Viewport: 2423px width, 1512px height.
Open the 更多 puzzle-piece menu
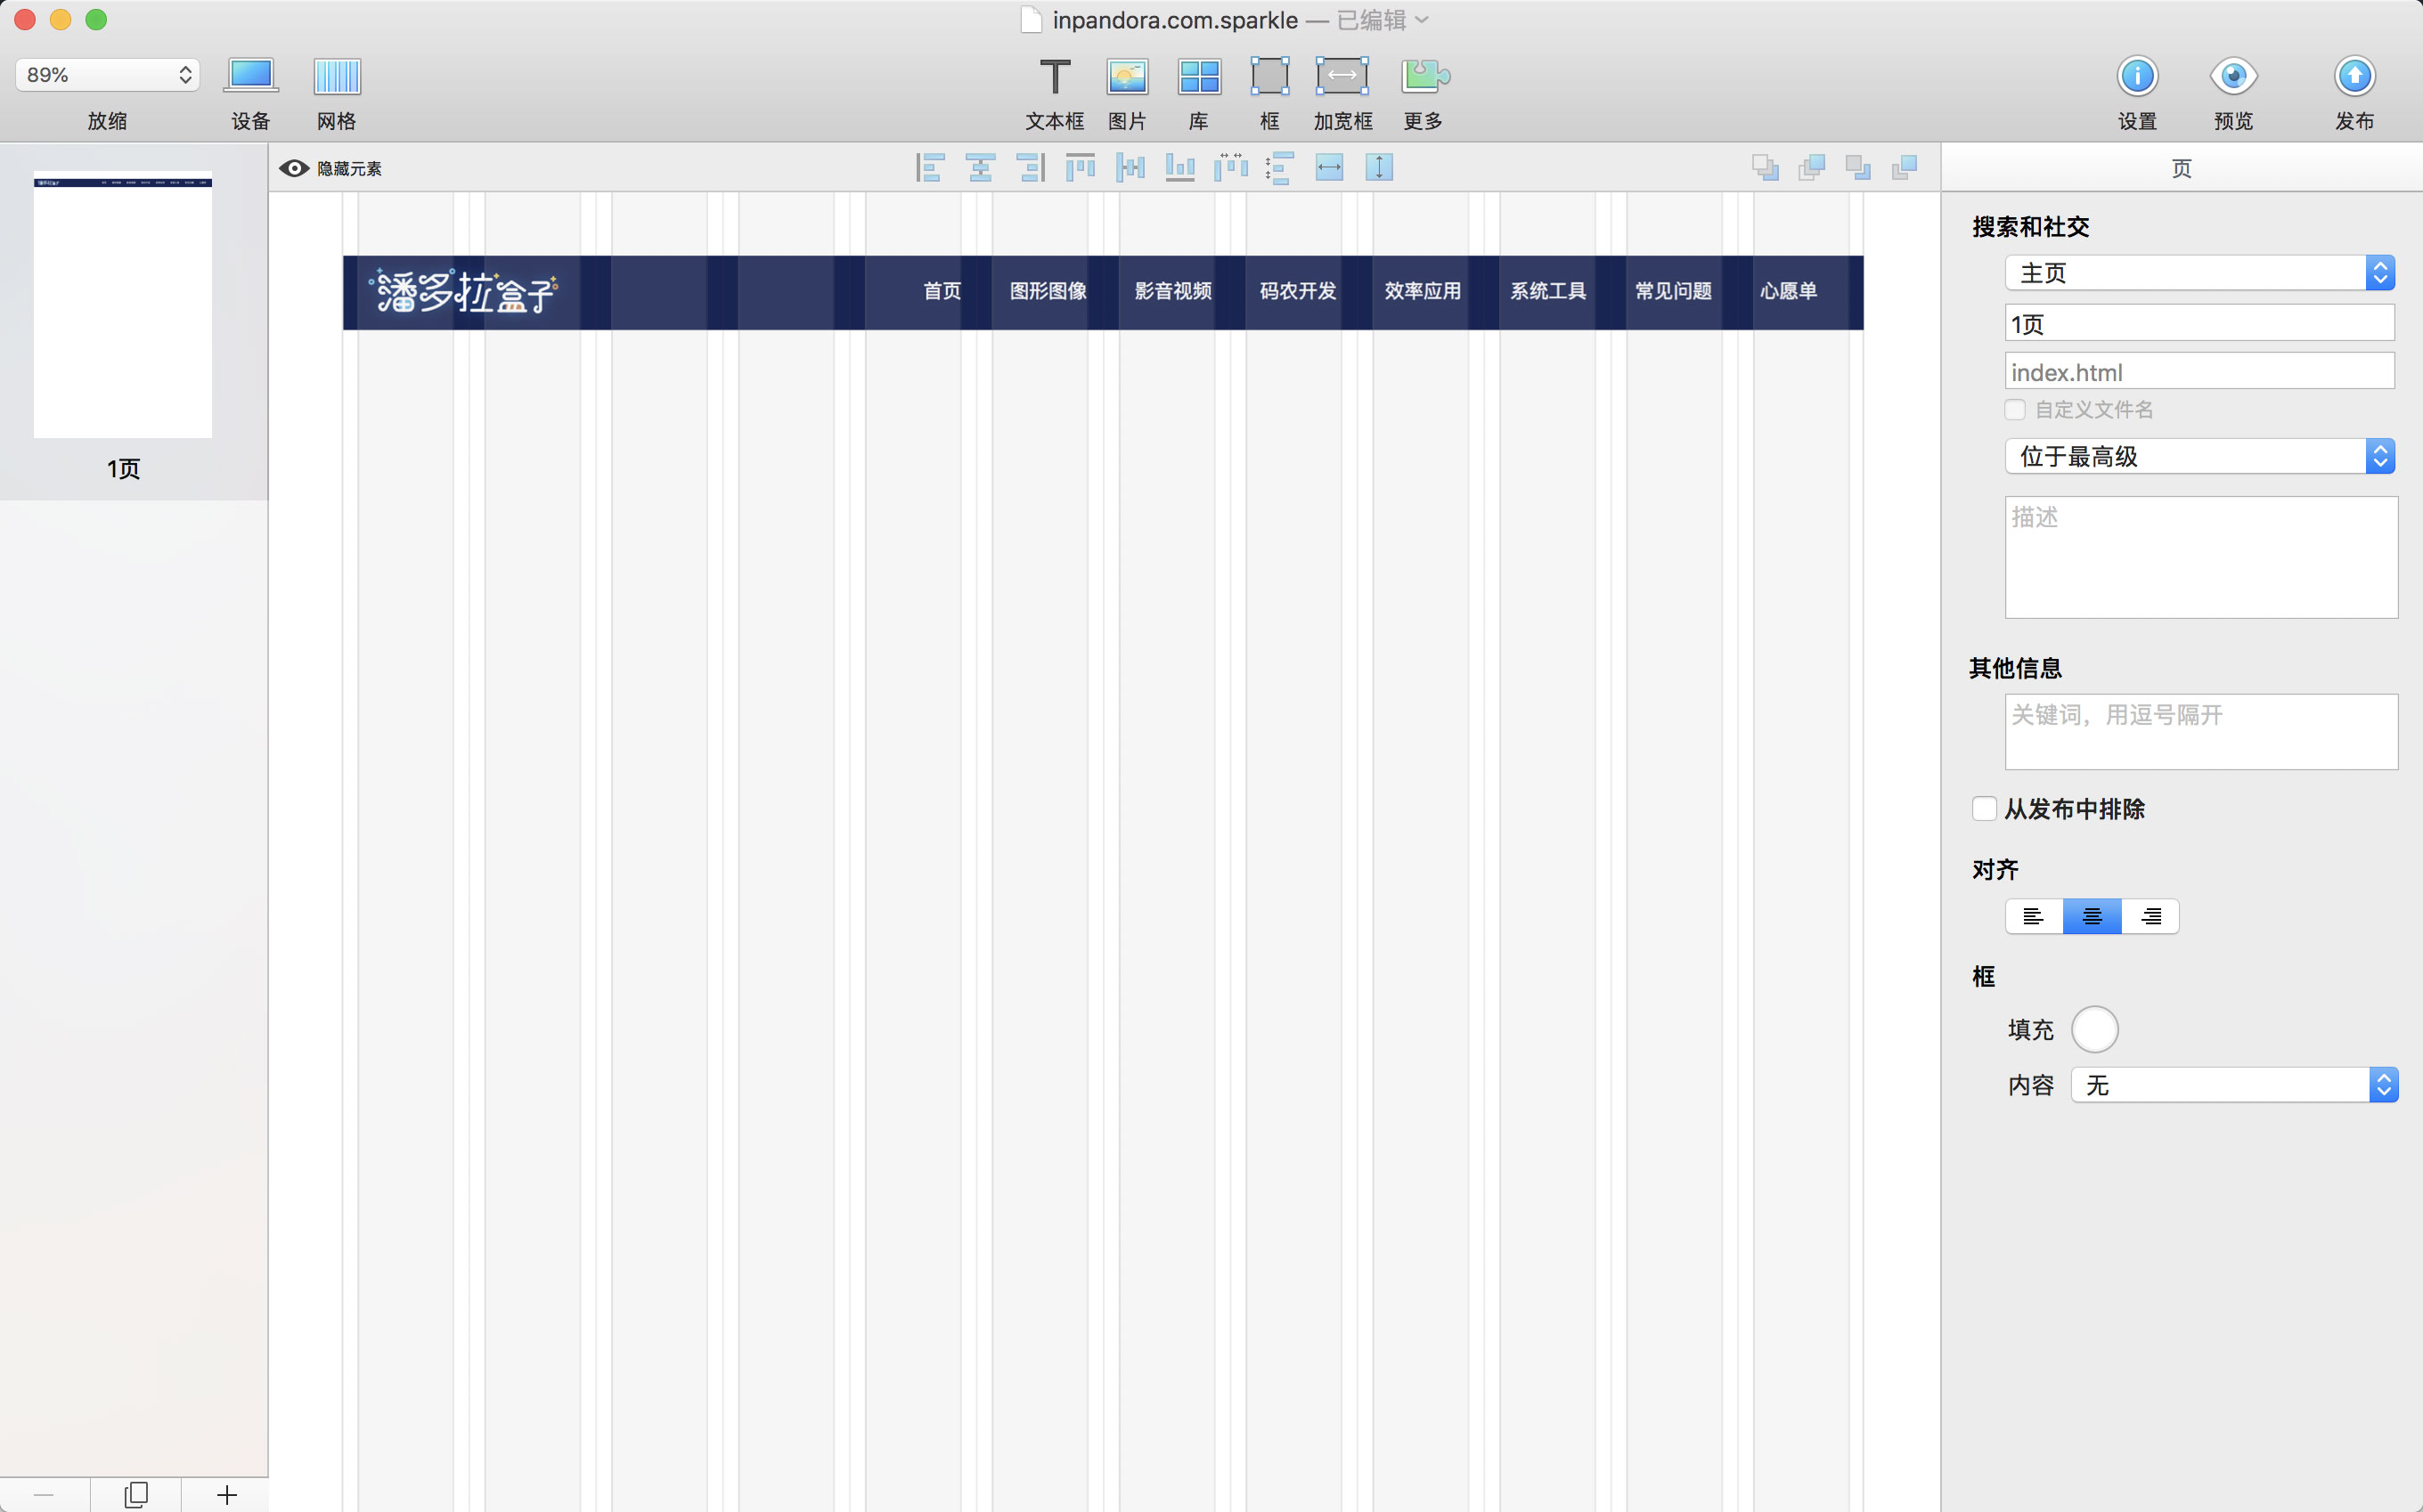coord(1424,77)
